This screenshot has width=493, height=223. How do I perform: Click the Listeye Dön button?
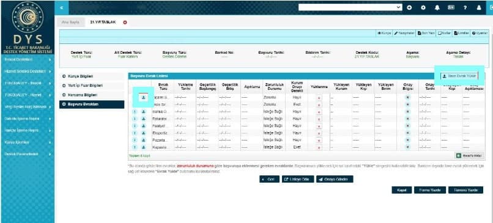point(298,179)
